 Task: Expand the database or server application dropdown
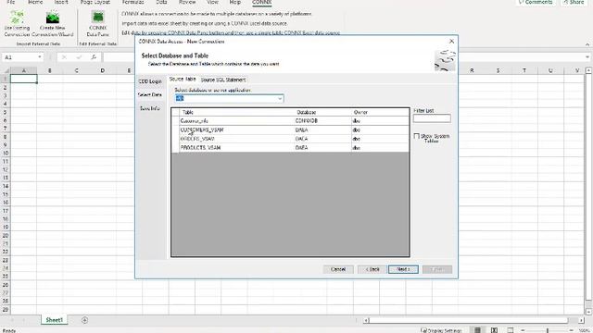click(280, 99)
